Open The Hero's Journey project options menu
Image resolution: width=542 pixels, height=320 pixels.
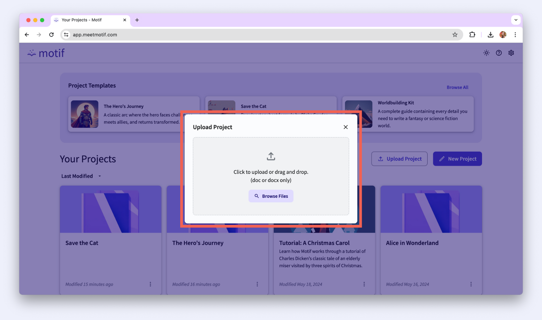point(257,284)
